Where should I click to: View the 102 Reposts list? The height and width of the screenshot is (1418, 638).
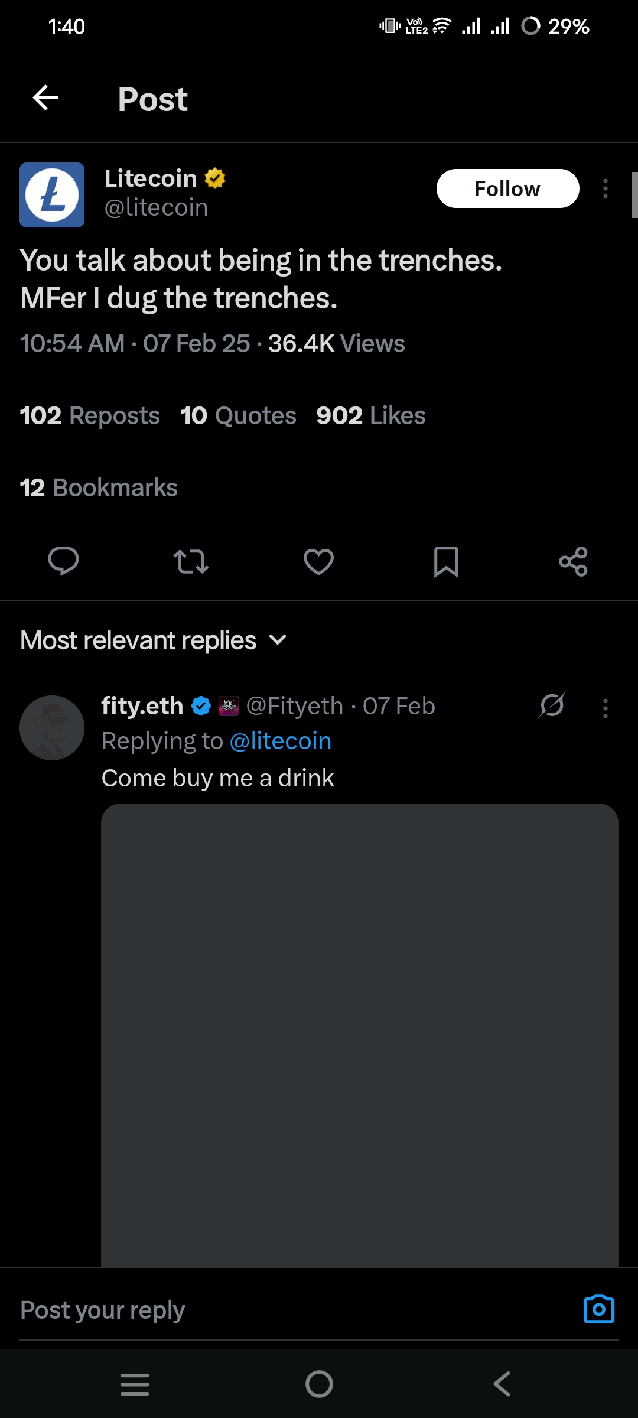90,415
